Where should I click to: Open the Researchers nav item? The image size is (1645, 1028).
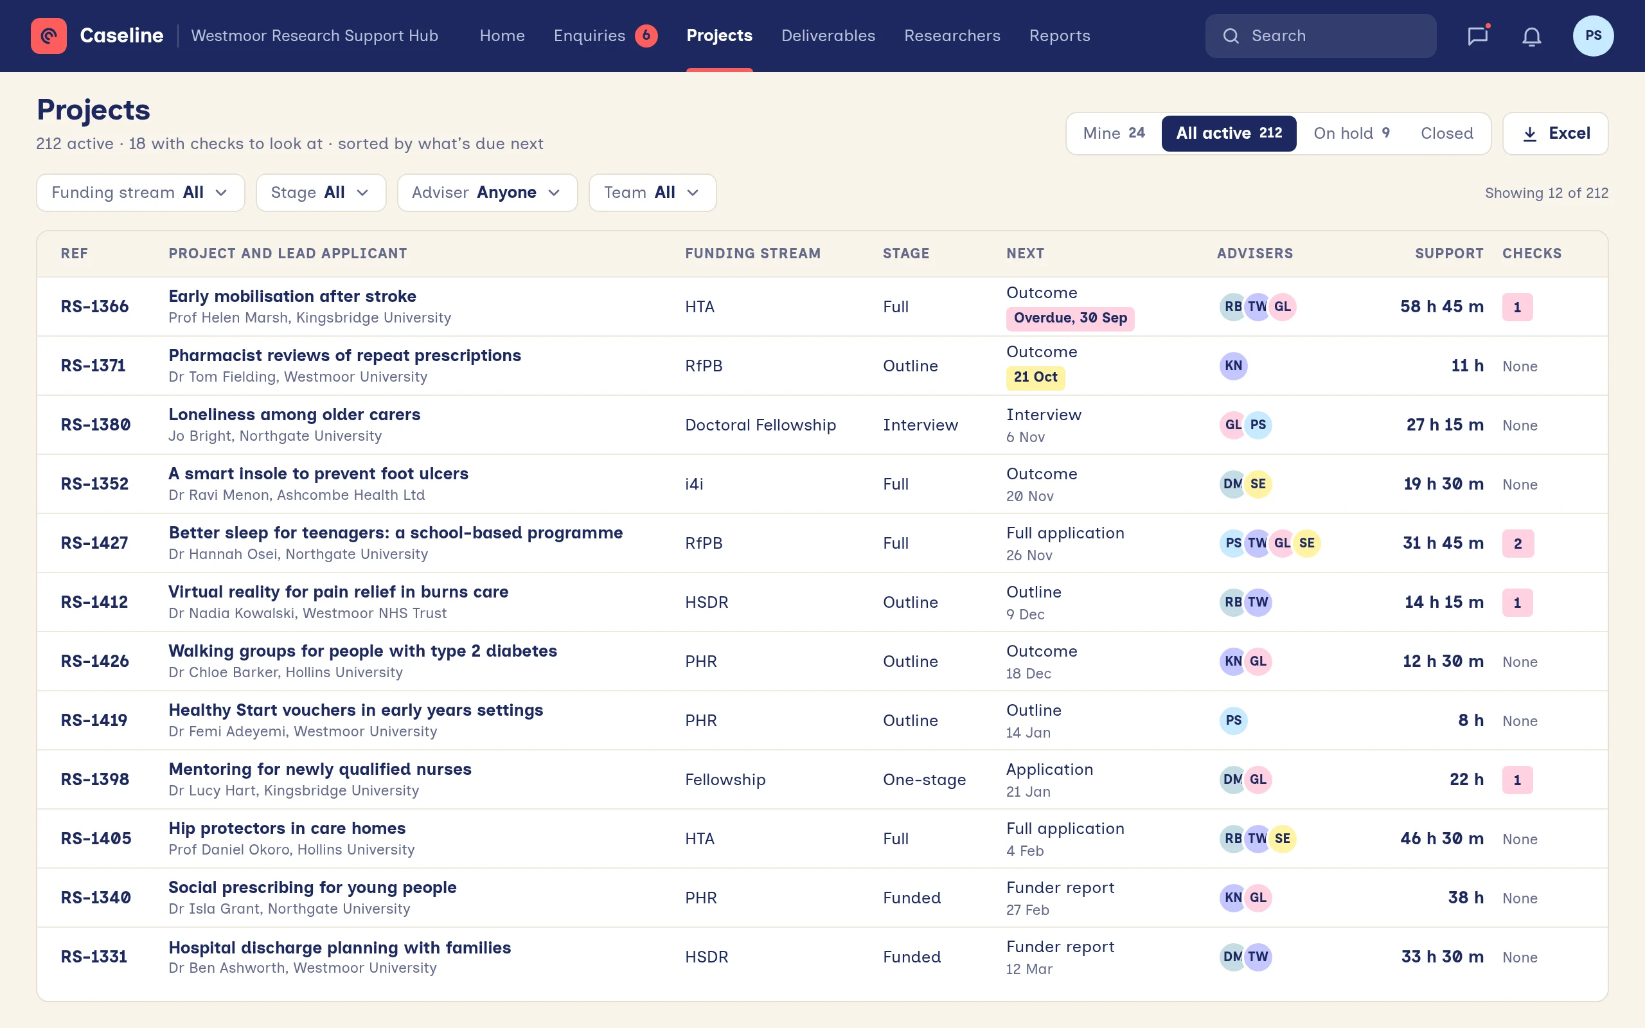(x=952, y=35)
